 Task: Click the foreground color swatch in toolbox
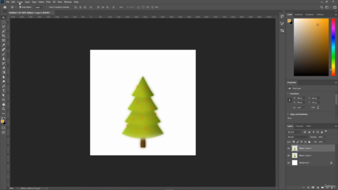(x=2, y=121)
